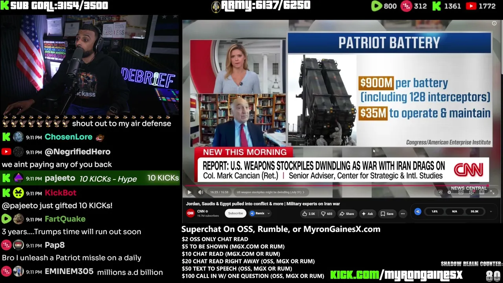Click the 1.8% vidIQ stat
The width and height of the screenshot is (503, 283).
tap(435, 211)
